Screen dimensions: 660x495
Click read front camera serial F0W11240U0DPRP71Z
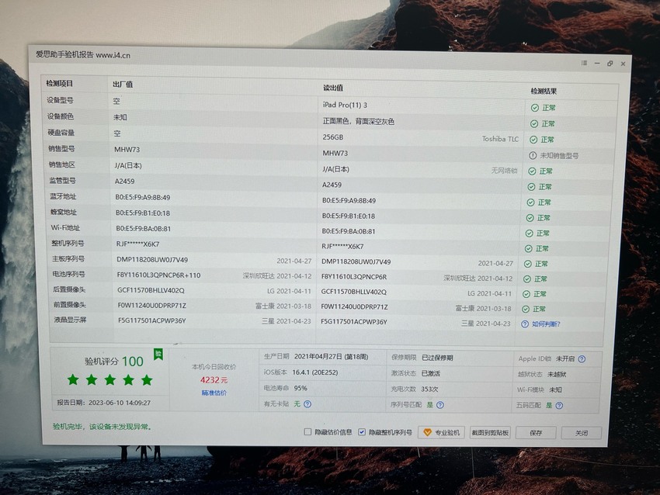click(x=354, y=306)
